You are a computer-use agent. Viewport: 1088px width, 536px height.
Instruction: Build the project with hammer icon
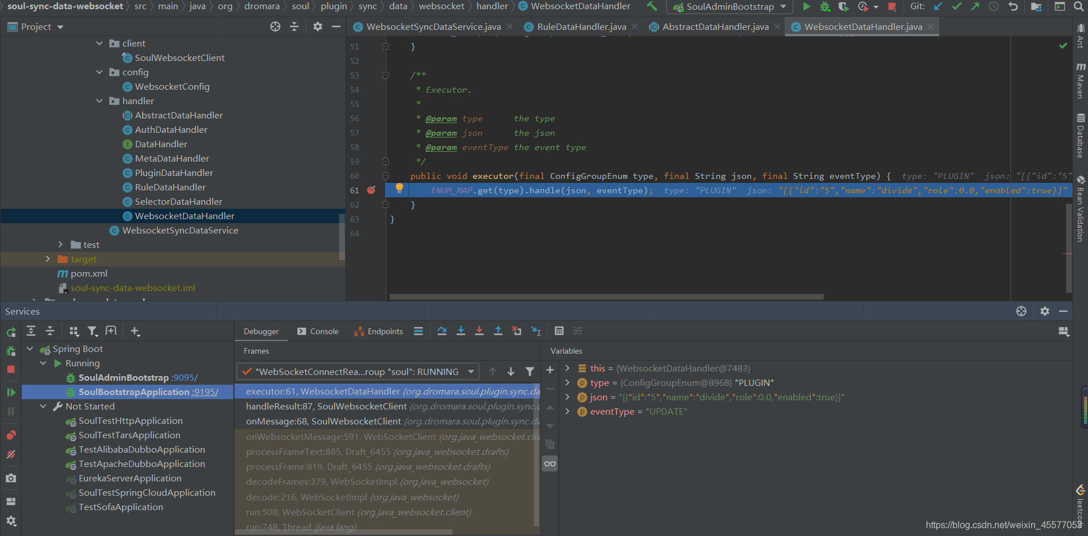pyautogui.click(x=652, y=6)
